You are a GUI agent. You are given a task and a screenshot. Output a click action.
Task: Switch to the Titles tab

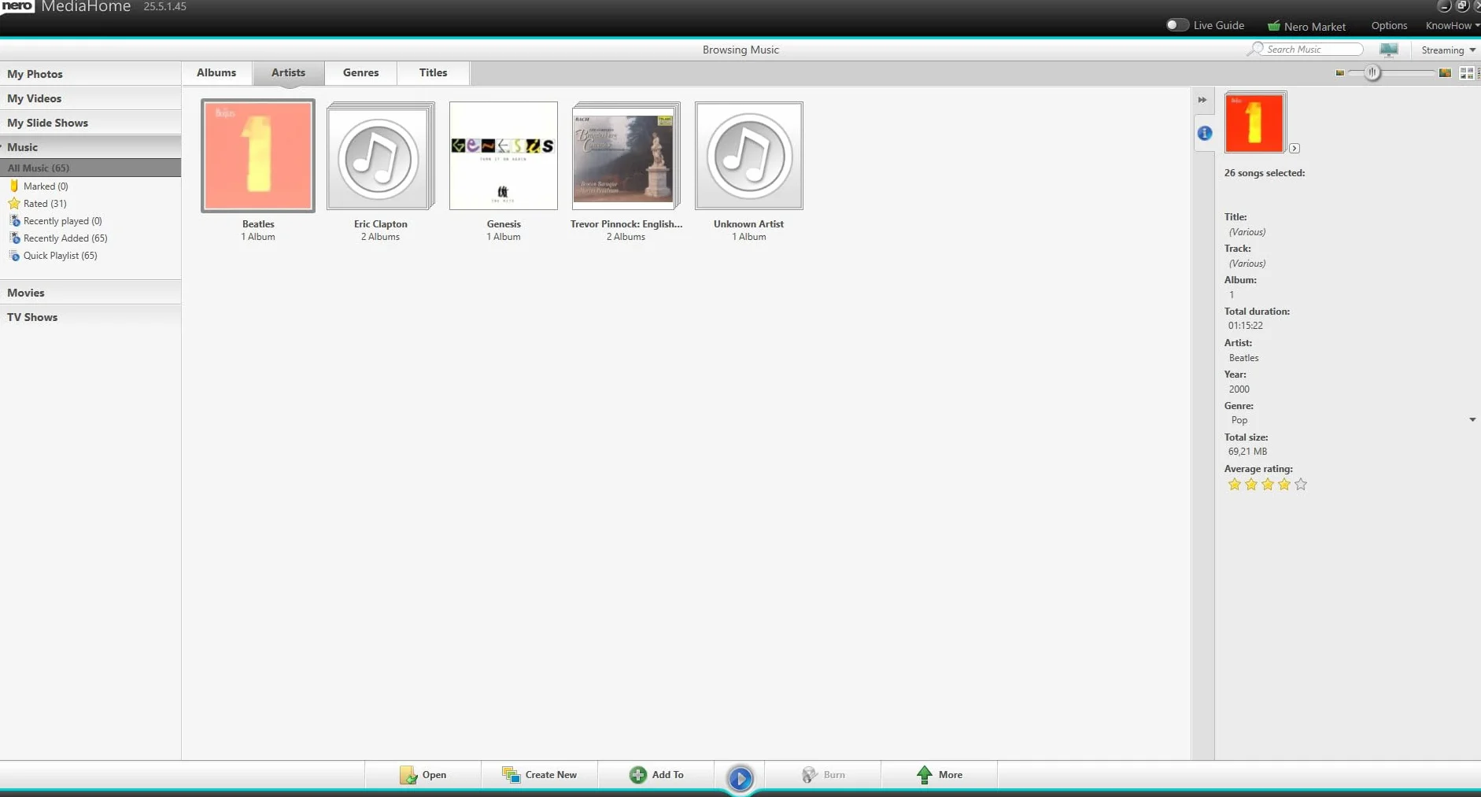click(x=433, y=72)
